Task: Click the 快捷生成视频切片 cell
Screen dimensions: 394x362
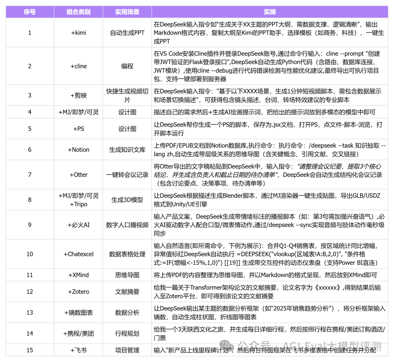Action: [x=127, y=96]
